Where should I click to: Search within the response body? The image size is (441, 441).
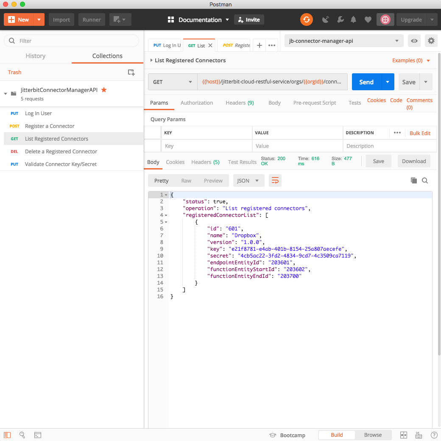pyautogui.click(x=425, y=180)
